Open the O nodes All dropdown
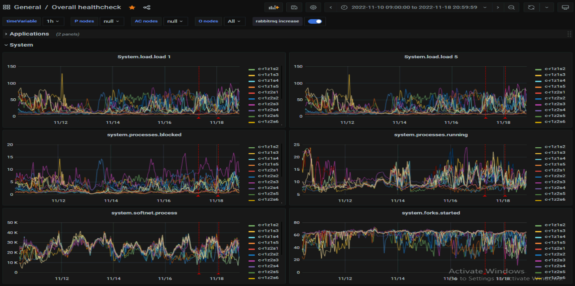This screenshot has height=286, width=575. [x=234, y=21]
